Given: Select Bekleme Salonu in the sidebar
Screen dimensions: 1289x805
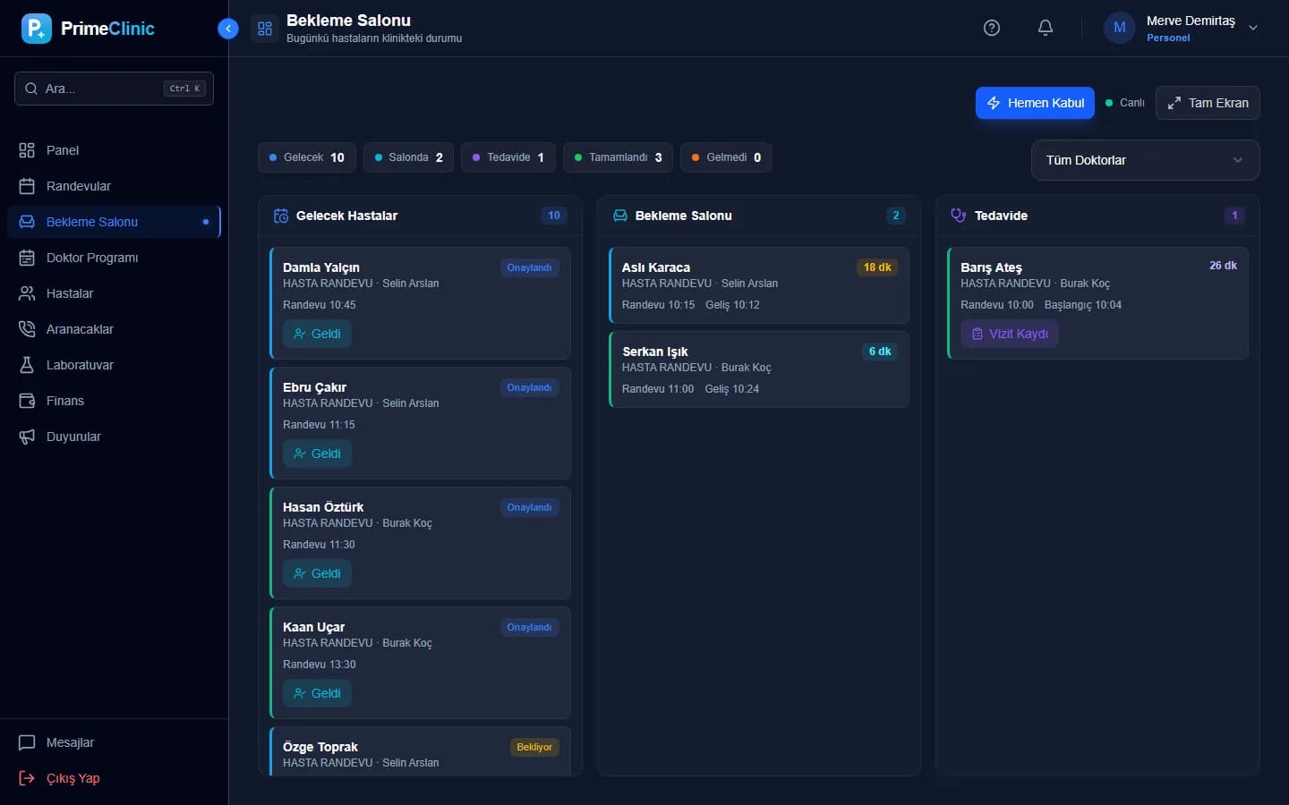Looking at the screenshot, I should point(114,222).
